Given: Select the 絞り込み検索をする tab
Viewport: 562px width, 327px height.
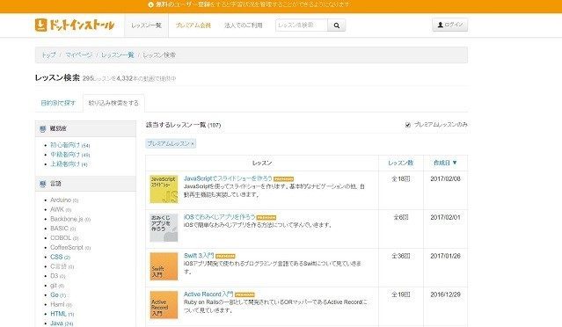Looking at the screenshot, I should (113, 103).
